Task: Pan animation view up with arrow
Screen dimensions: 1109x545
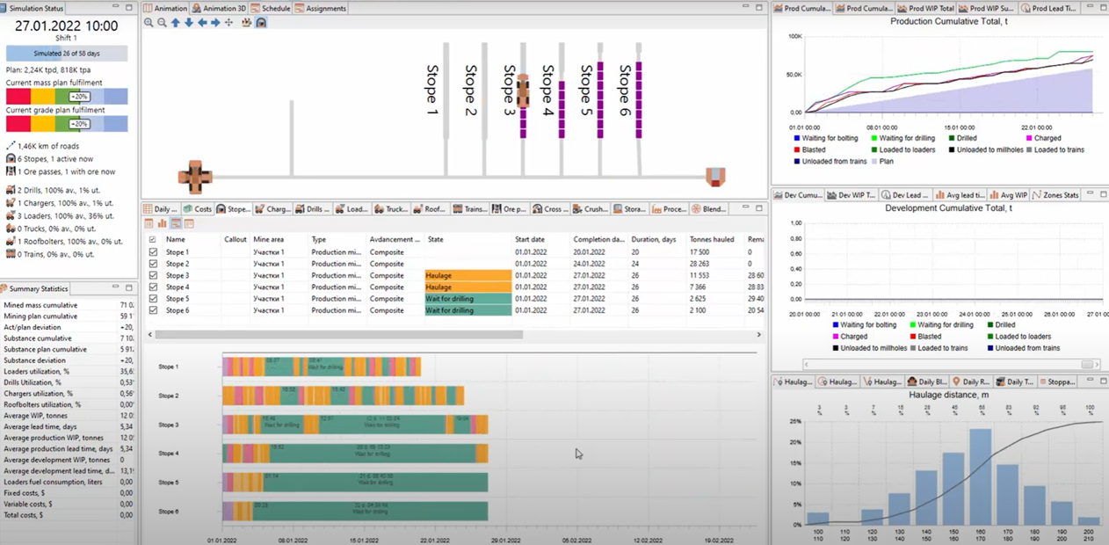Action: tap(175, 23)
